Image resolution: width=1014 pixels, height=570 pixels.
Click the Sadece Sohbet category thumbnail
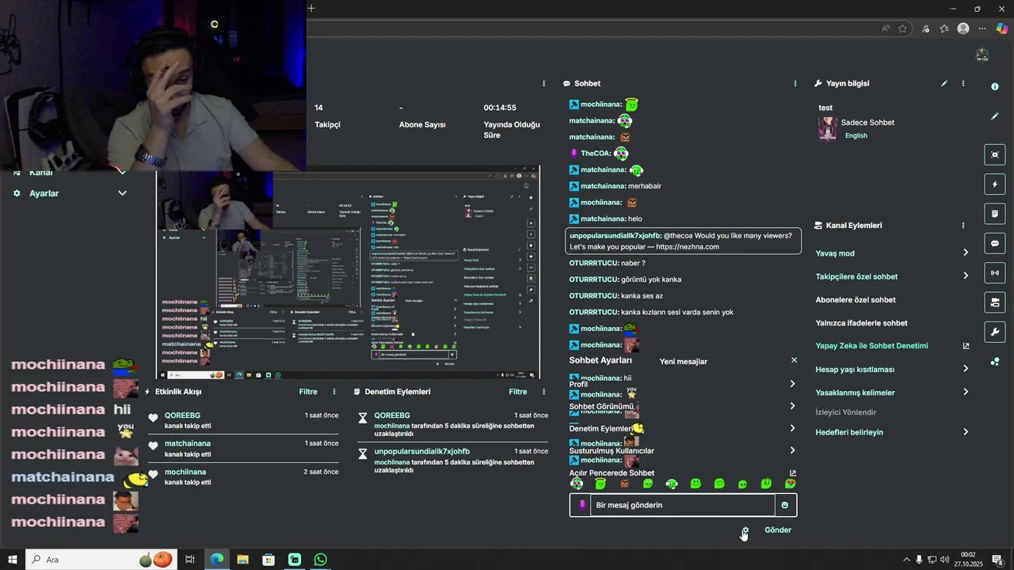(x=827, y=128)
